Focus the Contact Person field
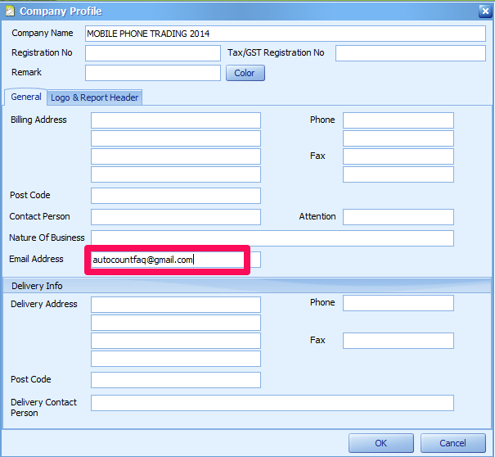495x457 pixels. (x=176, y=217)
